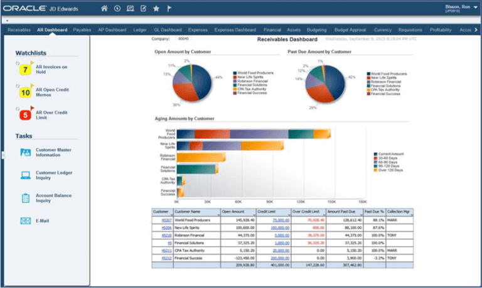The image size is (482, 288).
Task: Collapse the left sidebar using its edge handle
Action: click(2, 155)
